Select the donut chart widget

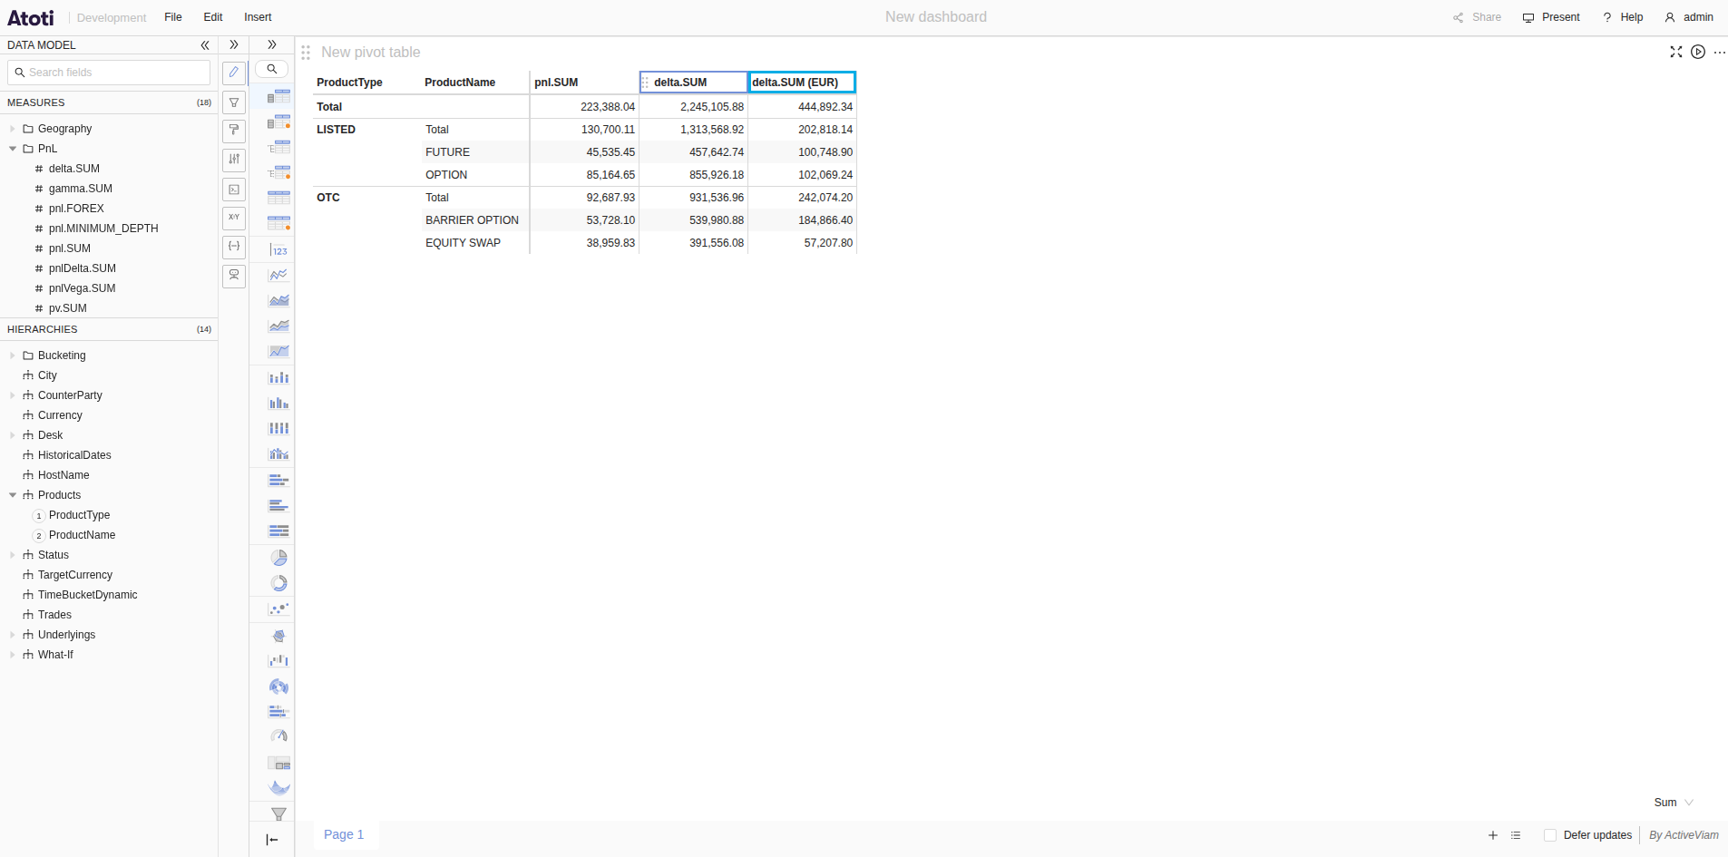279,583
